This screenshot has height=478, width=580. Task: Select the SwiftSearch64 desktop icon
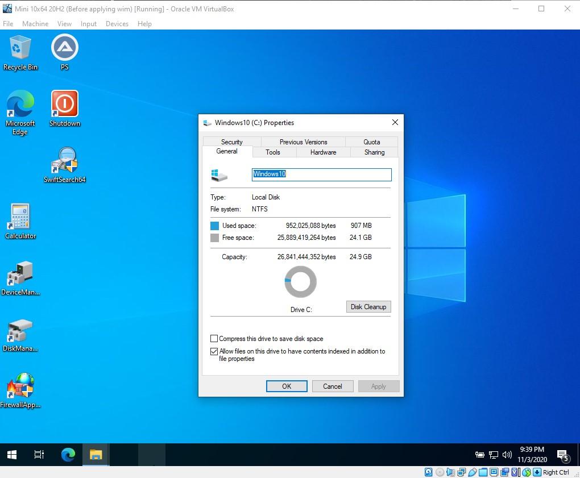[x=65, y=165]
